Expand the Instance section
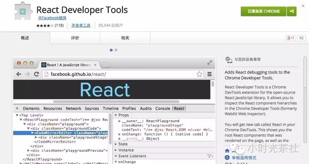 point(116,150)
